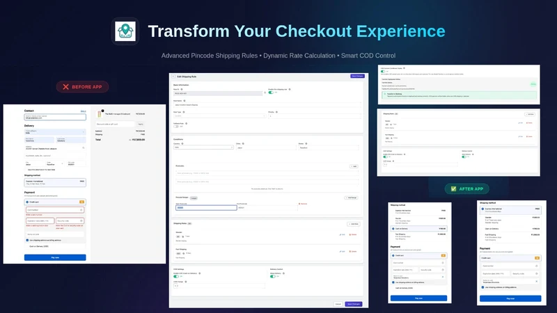Click the app logo beside the headline
The height and width of the screenshot is (313, 557).
point(125,31)
